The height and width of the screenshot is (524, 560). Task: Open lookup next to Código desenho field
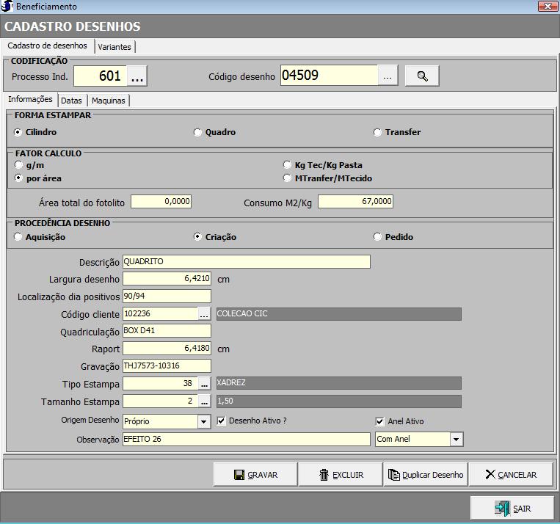[388, 76]
